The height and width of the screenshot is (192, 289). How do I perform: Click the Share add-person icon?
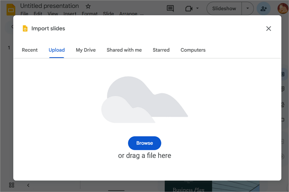pyautogui.click(x=263, y=9)
